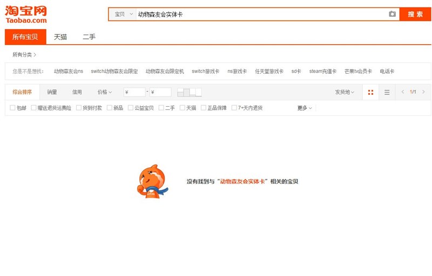
Task: Click suggestion switch动物森友会限定
Action: click(x=114, y=72)
